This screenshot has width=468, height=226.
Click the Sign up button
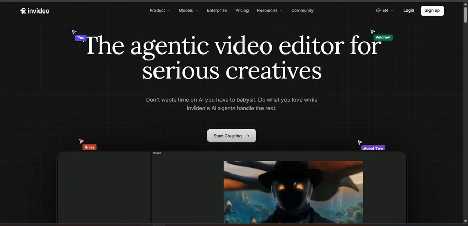coord(432,10)
